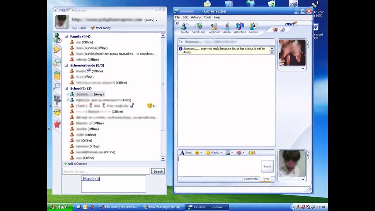The image size is (375, 211).
Task: Collapse the Familie contact group
Action: click(x=66, y=36)
